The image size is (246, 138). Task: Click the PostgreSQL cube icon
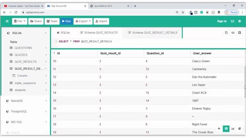(7, 112)
